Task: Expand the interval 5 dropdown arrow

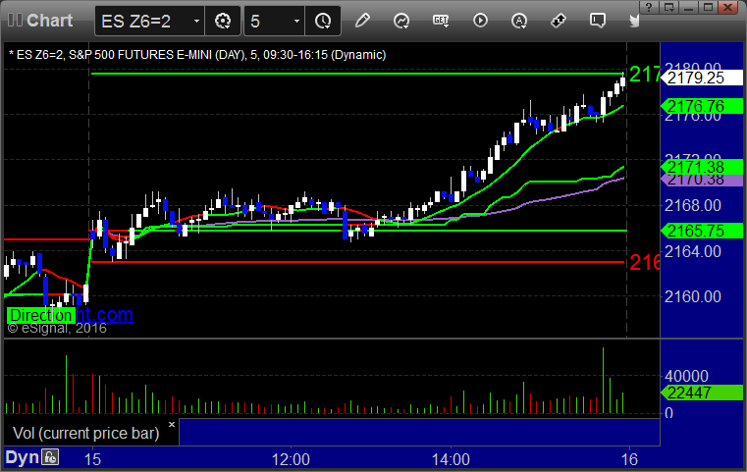Action: coord(296,21)
